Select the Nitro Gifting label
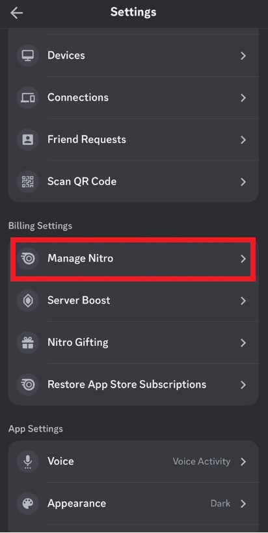 (x=77, y=343)
